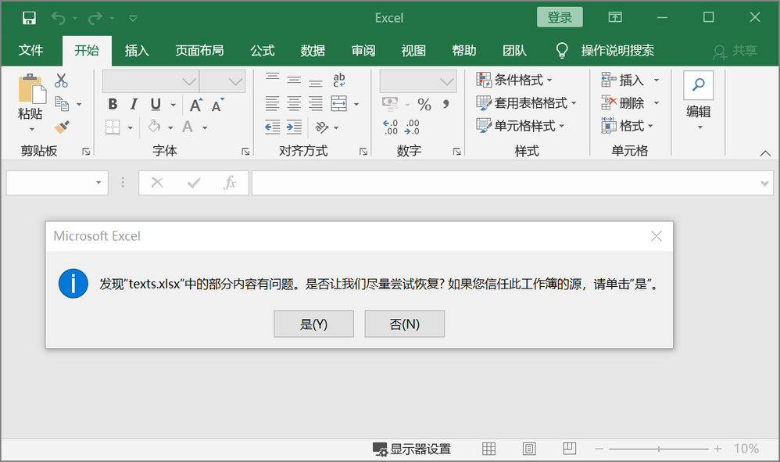Switch to the 团队 tab
The width and height of the screenshot is (780, 462).
514,50
